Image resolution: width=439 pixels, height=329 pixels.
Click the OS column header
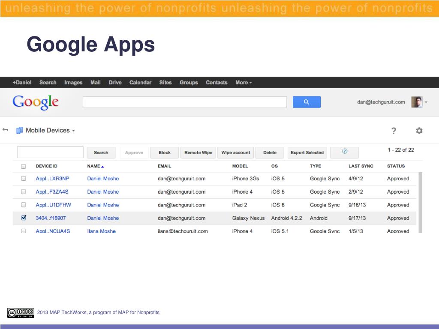(274, 166)
